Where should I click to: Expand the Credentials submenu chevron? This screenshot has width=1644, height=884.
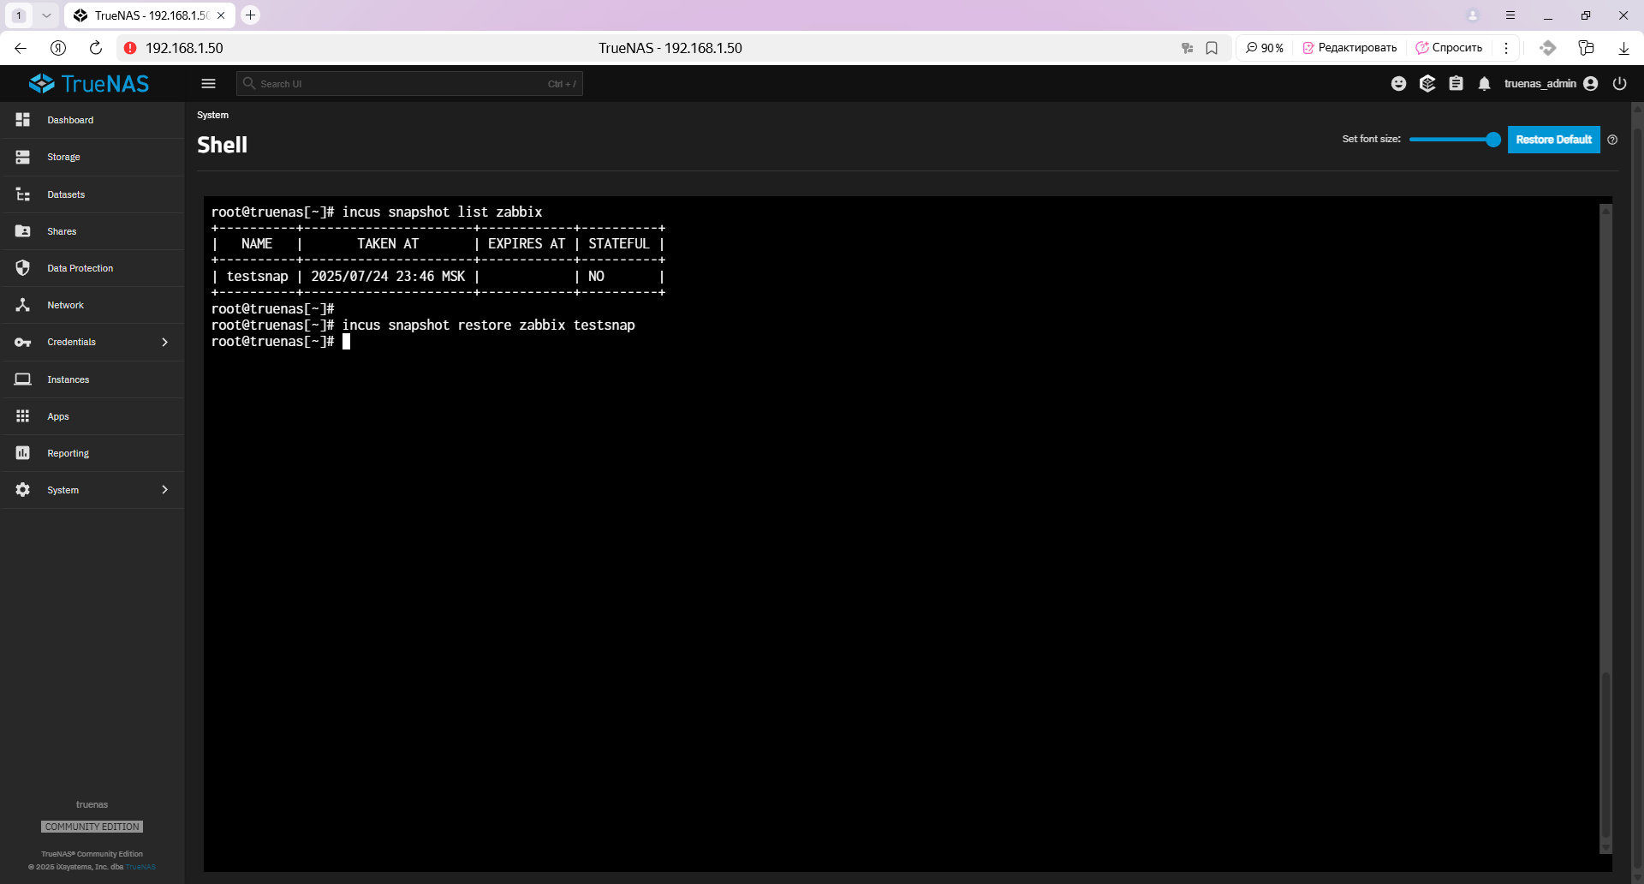[x=164, y=342]
